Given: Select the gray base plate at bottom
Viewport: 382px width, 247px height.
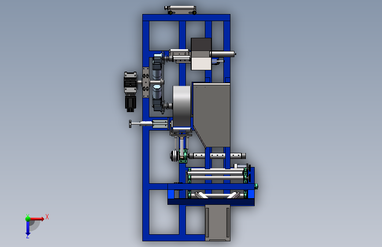Looking at the screenshot, I should point(218,223).
